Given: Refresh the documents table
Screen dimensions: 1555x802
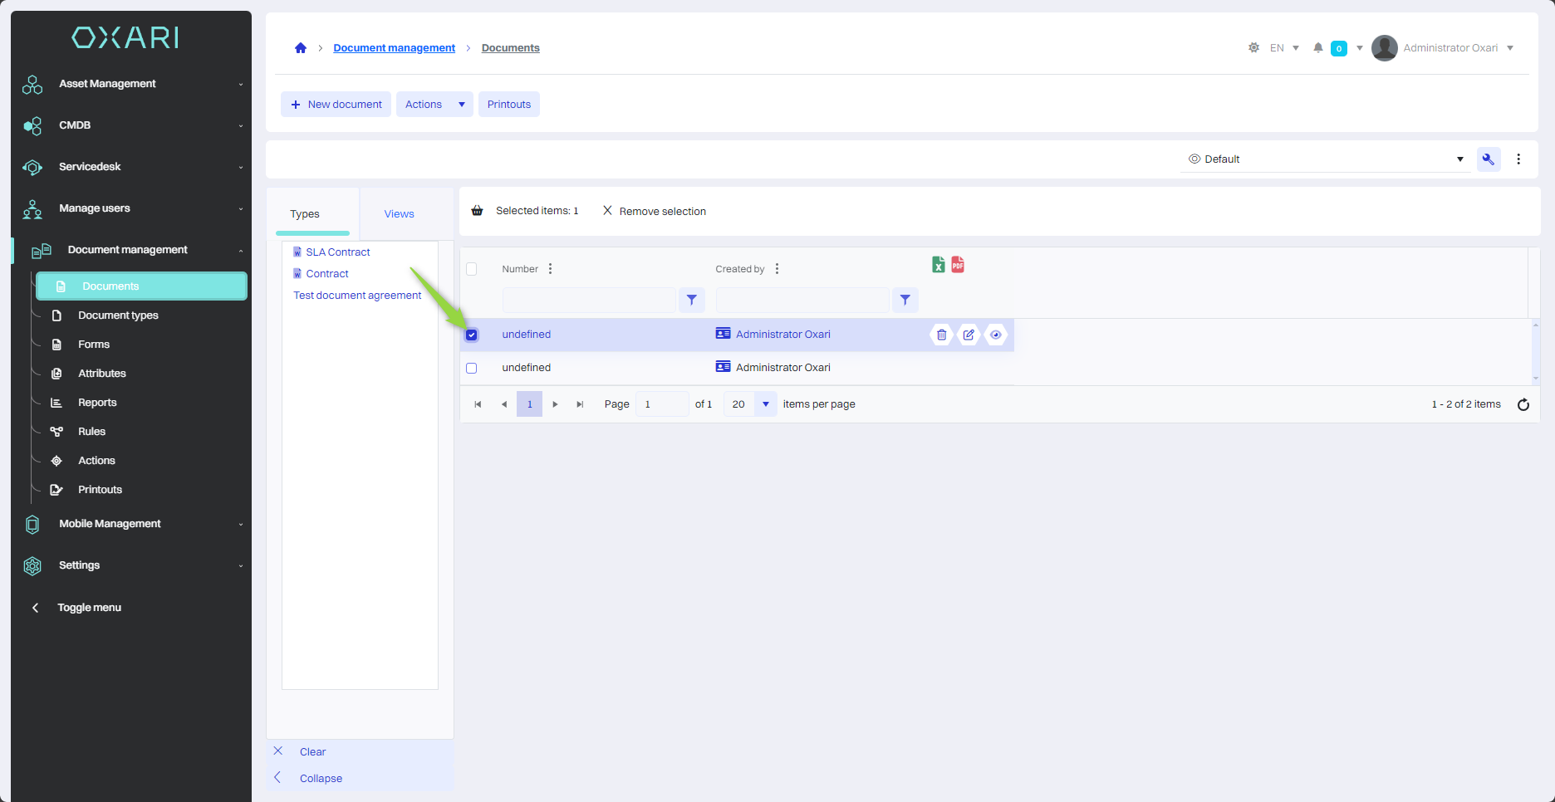Looking at the screenshot, I should (x=1523, y=405).
